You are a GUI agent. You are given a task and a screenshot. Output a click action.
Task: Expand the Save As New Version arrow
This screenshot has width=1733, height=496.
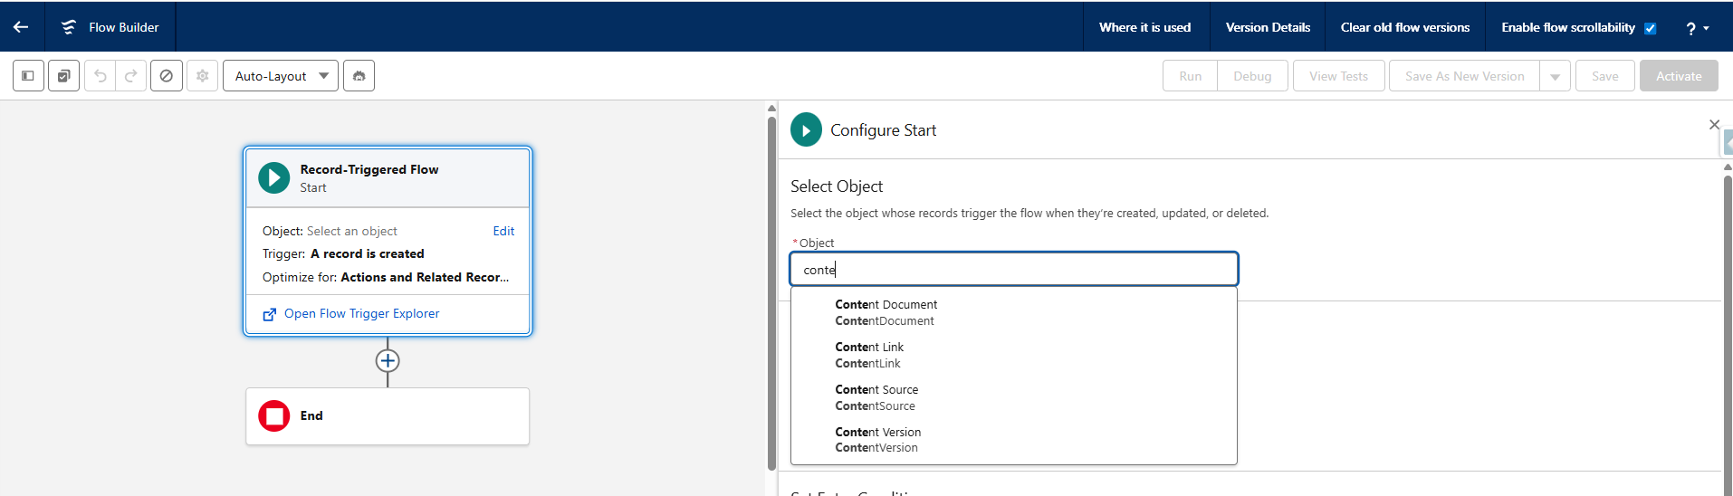click(1555, 77)
